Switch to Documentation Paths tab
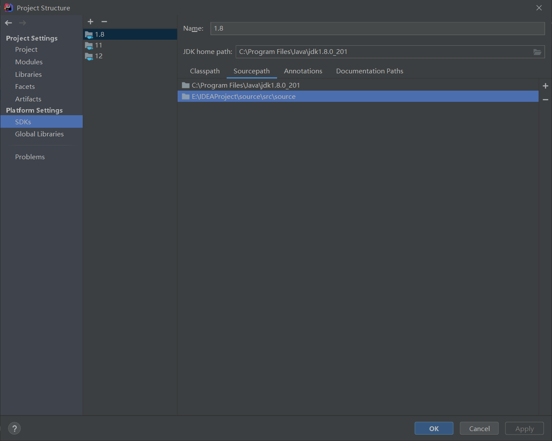552x441 pixels. (370, 71)
